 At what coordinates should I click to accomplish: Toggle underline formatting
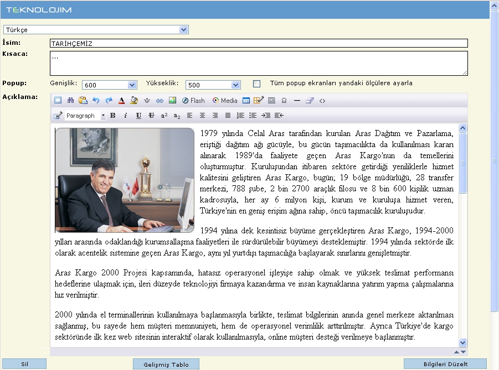(x=138, y=116)
